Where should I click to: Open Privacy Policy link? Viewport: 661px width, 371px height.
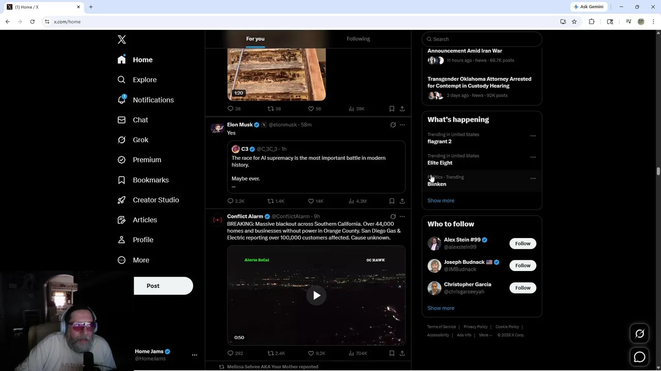click(476, 327)
